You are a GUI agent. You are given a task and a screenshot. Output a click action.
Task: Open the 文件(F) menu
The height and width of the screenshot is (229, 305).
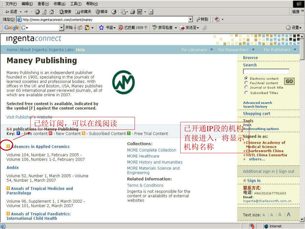tap(11, 4)
